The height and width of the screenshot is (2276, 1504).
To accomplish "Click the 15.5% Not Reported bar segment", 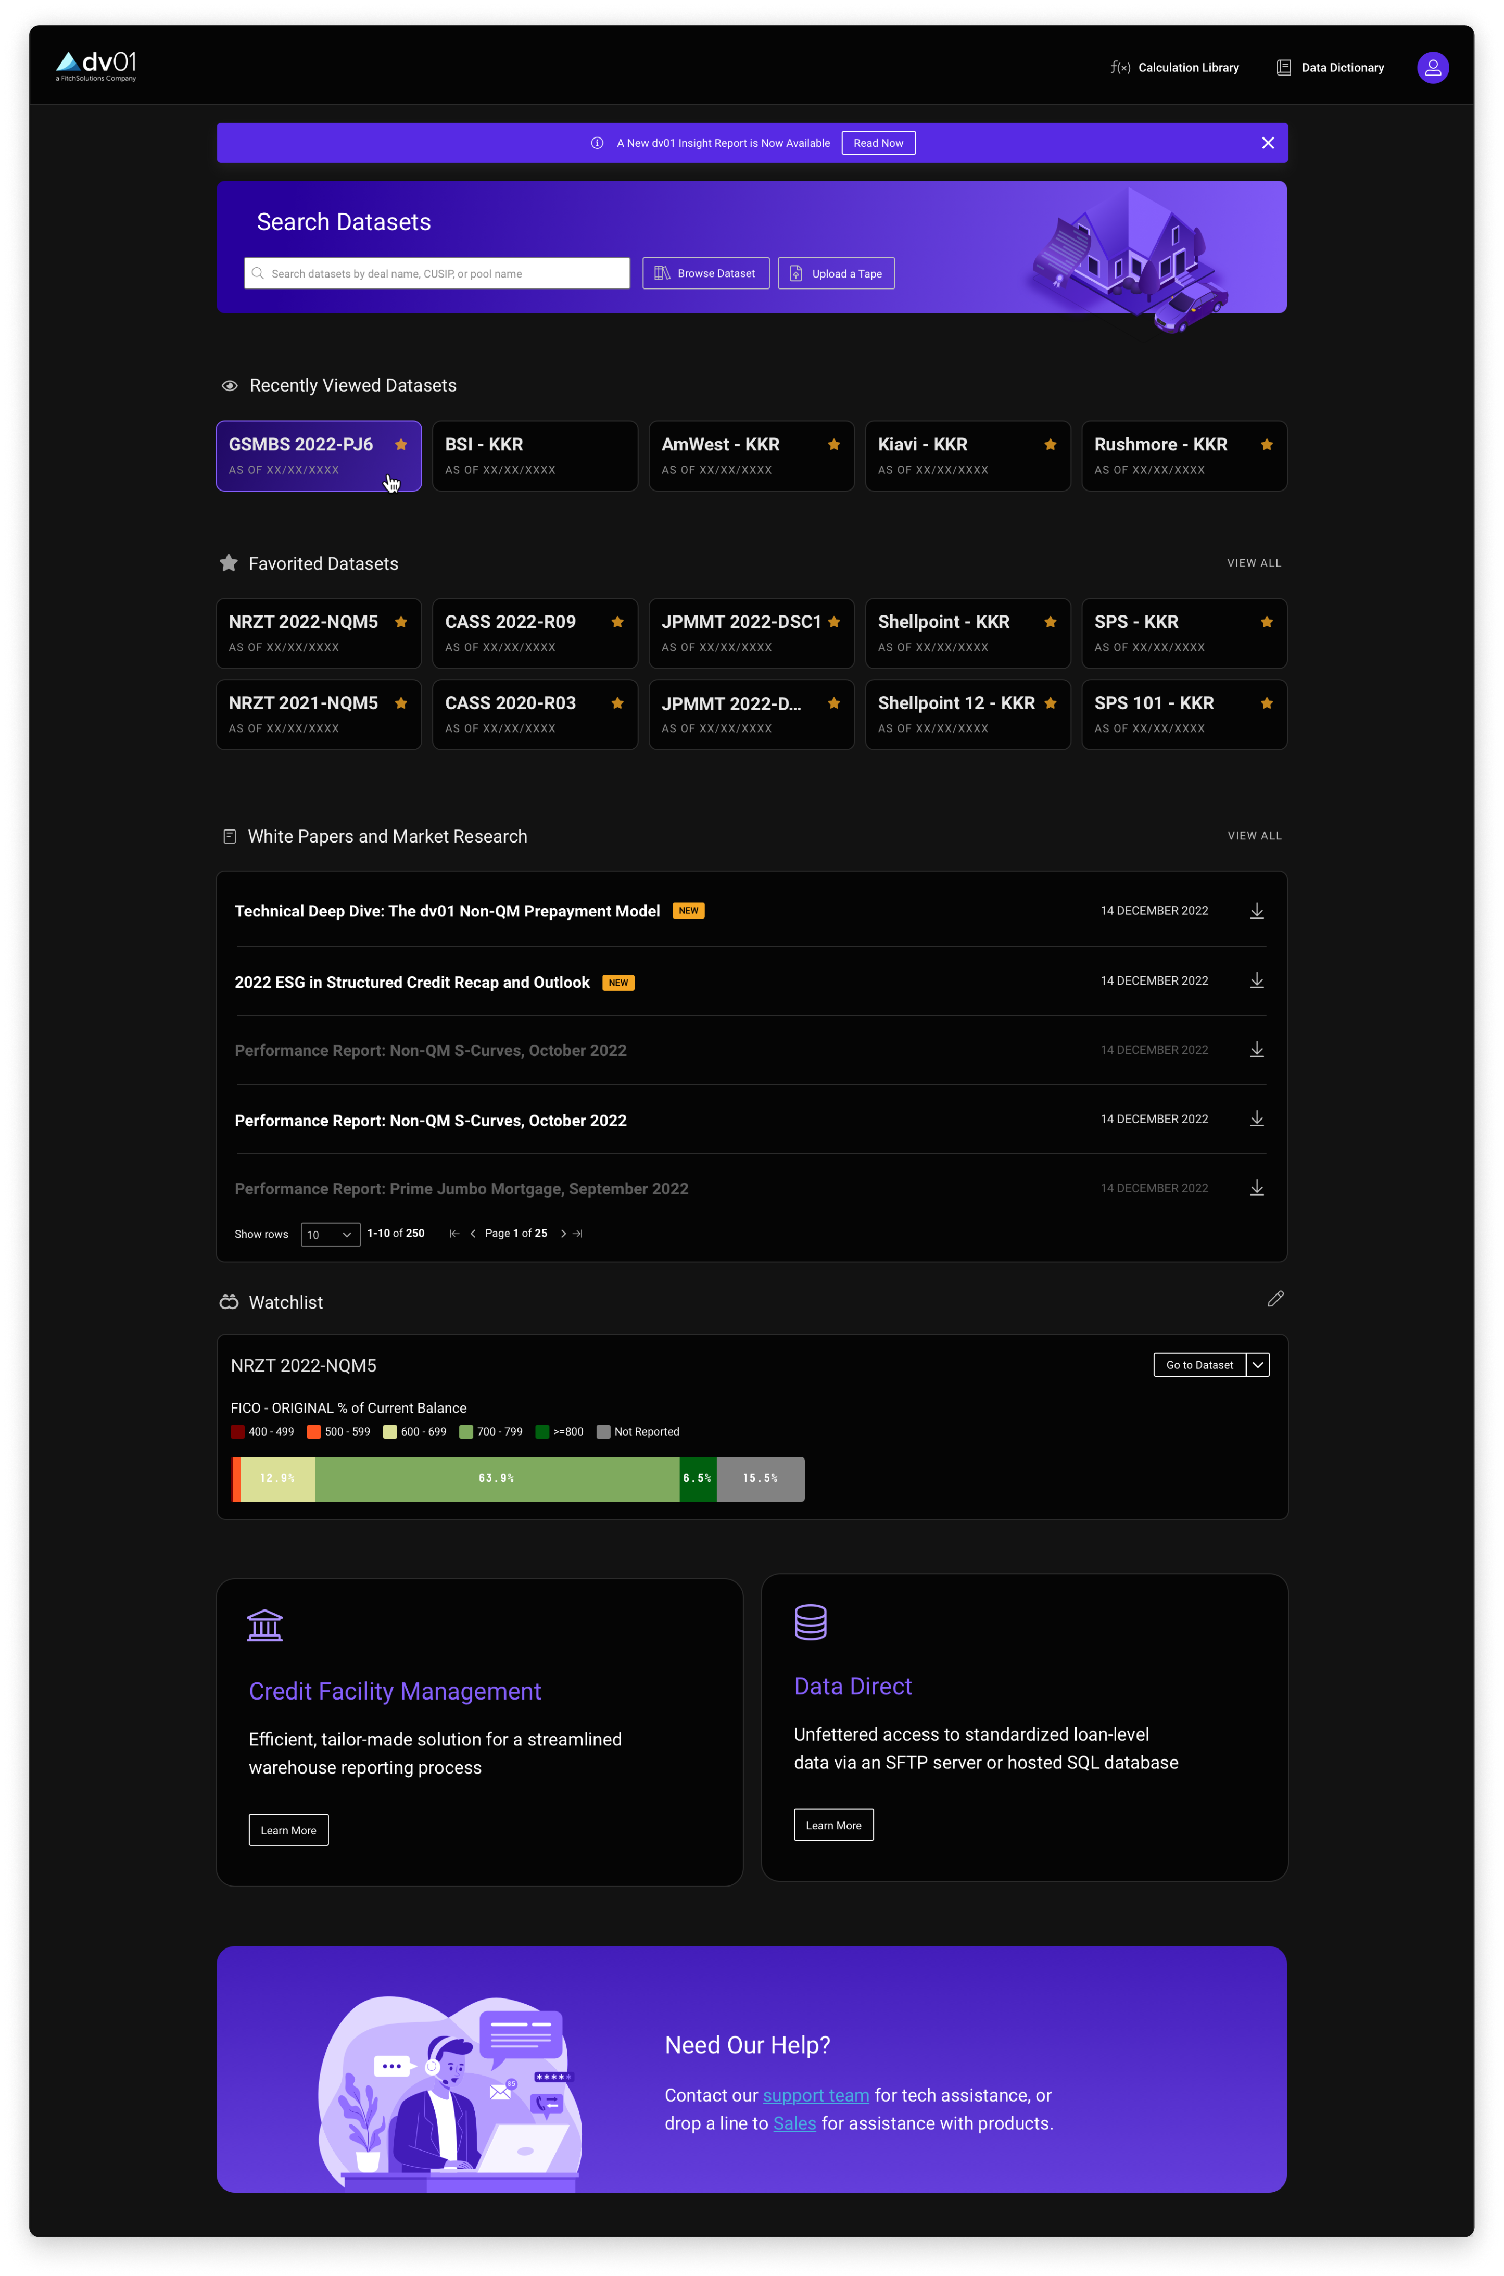I will tap(760, 1478).
